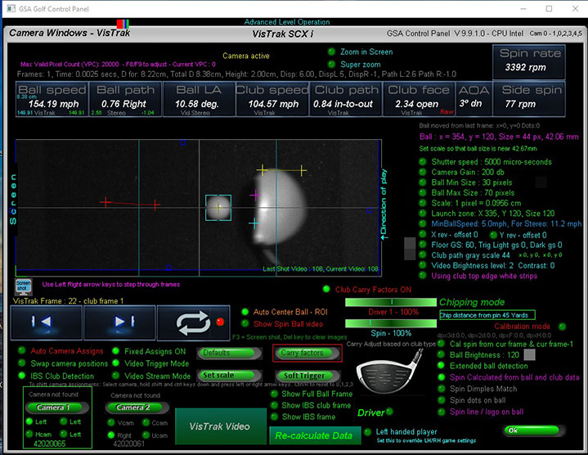Toggle Zoom in Screen option

[331, 52]
